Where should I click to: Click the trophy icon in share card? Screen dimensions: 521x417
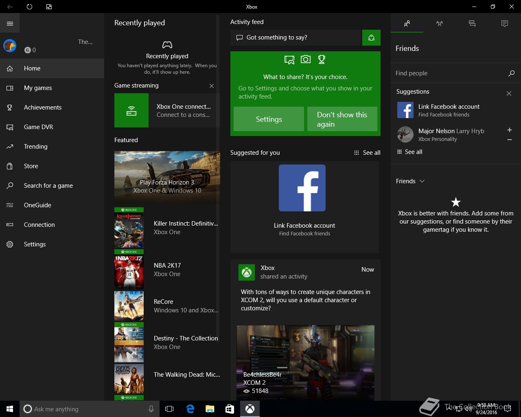(322, 59)
